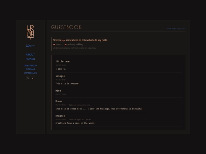Click 'View page archives' link
The image size is (206, 154).
click(176, 29)
